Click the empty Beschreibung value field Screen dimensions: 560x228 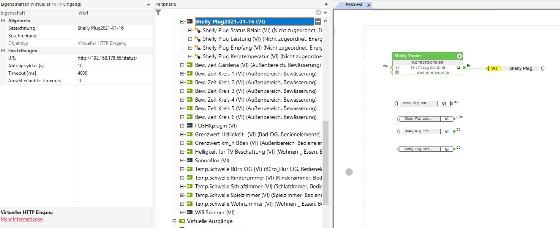point(114,36)
